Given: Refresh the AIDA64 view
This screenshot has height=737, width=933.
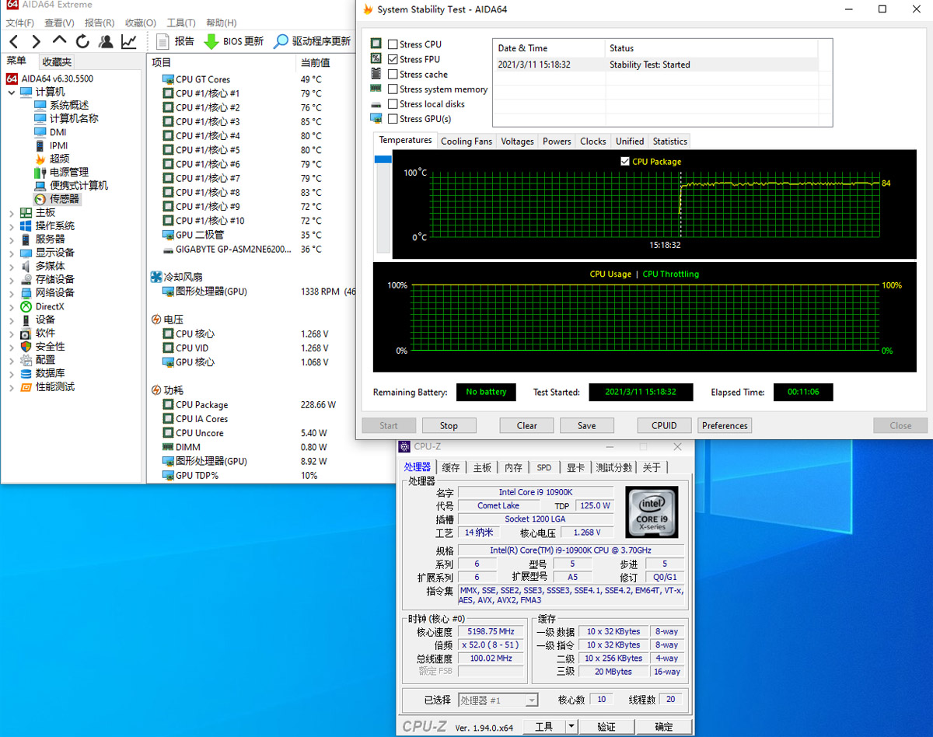Looking at the screenshot, I should 82,41.
